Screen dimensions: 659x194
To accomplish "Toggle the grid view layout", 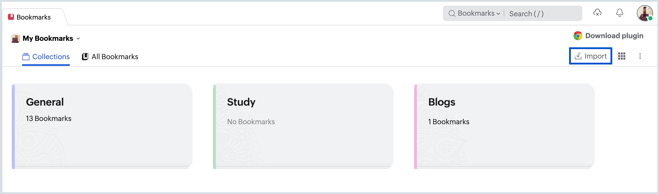I will coord(621,56).
